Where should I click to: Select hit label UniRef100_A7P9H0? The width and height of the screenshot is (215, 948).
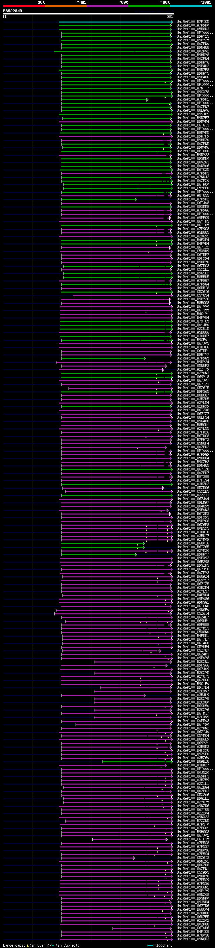click(193, 26)
